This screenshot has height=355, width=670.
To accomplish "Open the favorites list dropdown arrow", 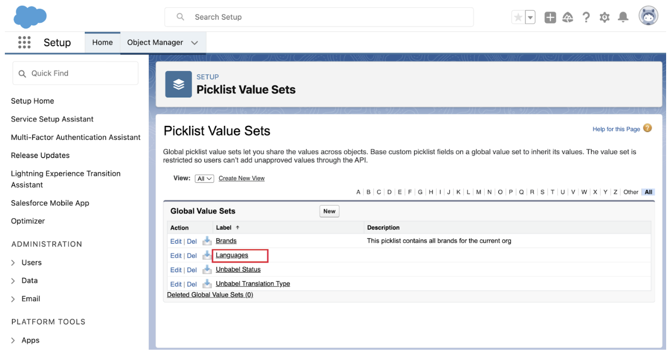I will tap(530, 17).
